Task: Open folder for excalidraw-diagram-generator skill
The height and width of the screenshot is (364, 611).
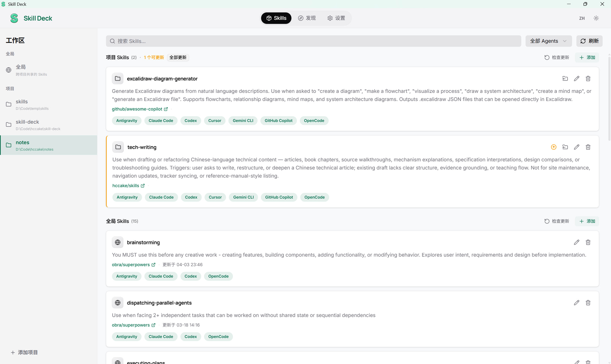Action: tap(565, 79)
